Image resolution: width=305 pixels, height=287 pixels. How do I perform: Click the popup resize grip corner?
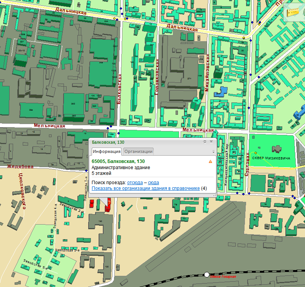point(214,195)
